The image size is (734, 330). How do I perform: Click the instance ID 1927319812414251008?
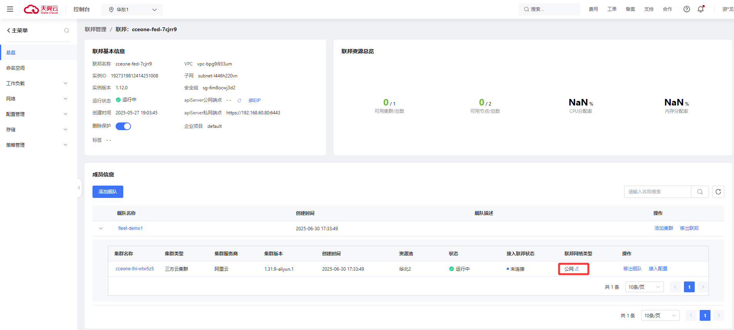(x=134, y=76)
